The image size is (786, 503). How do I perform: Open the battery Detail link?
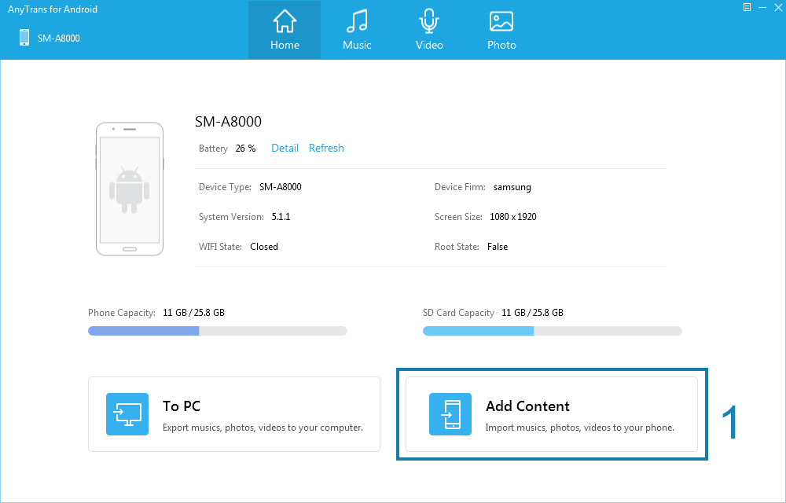coord(285,148)
